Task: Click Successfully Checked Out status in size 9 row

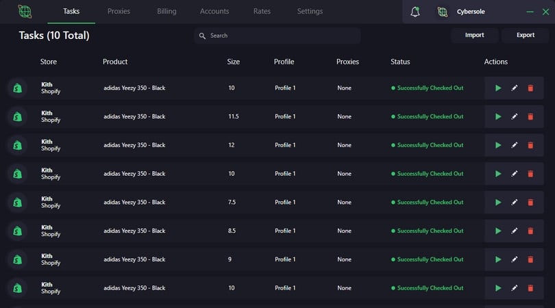Action: tap(428, 259)
